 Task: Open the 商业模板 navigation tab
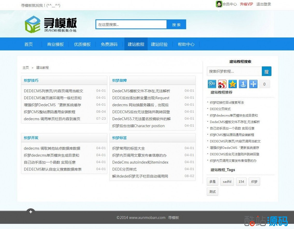point(55,44)
